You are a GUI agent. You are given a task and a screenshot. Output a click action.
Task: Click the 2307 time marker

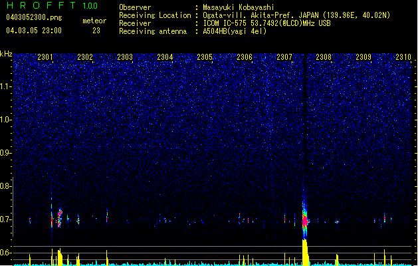[284, 57]
